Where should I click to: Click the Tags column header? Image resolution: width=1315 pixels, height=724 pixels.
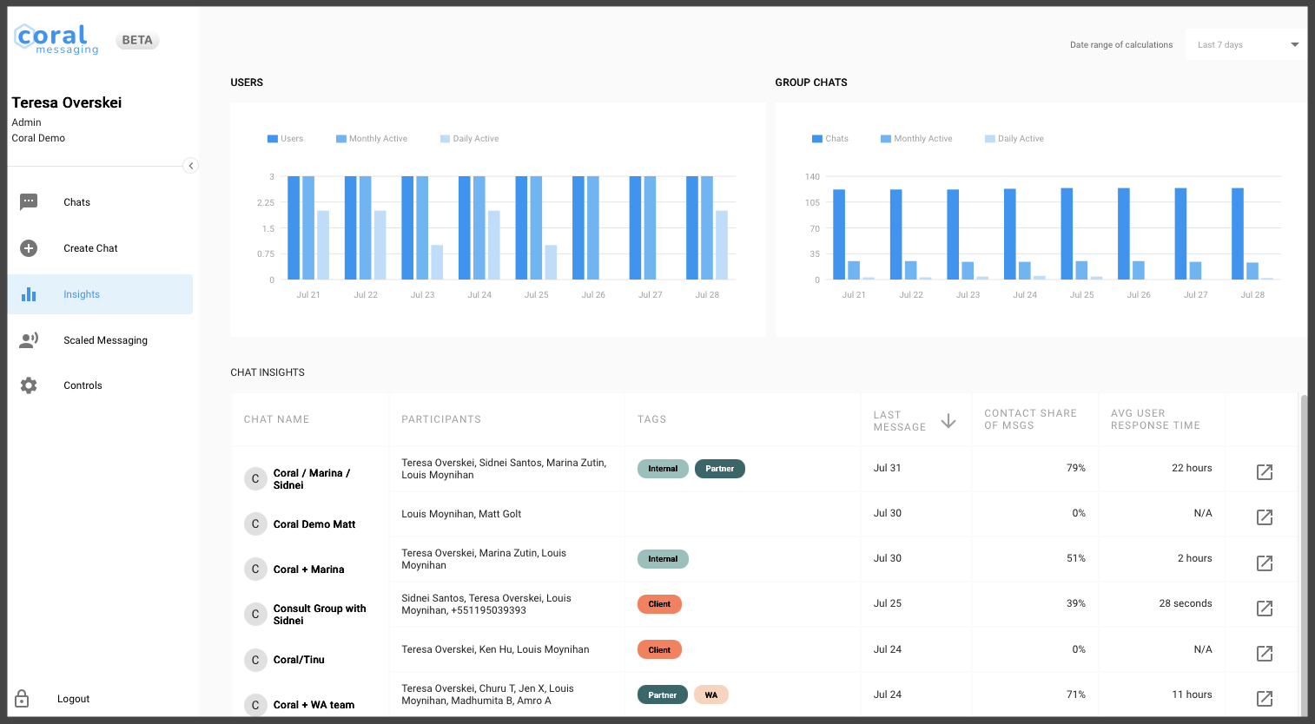pyautogui.click(x=652, y=419)
